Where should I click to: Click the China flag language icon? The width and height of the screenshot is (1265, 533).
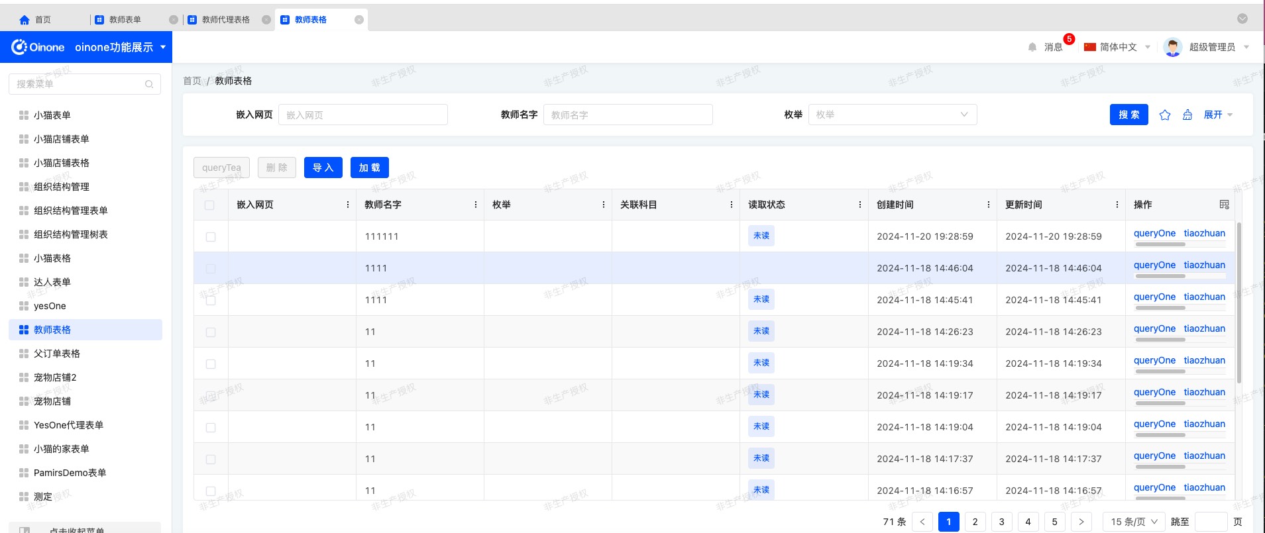coord(1090,47)
